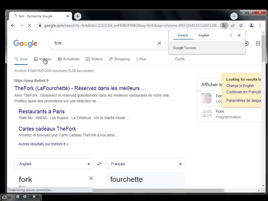Click Continuer en Français link
The image size is (268, 201).
coord(244,92)
